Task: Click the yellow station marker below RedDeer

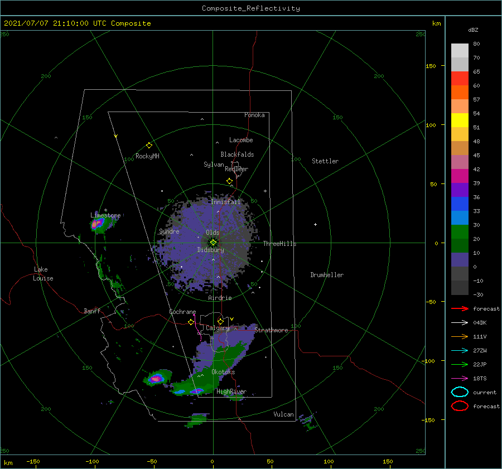Action: 230,181
